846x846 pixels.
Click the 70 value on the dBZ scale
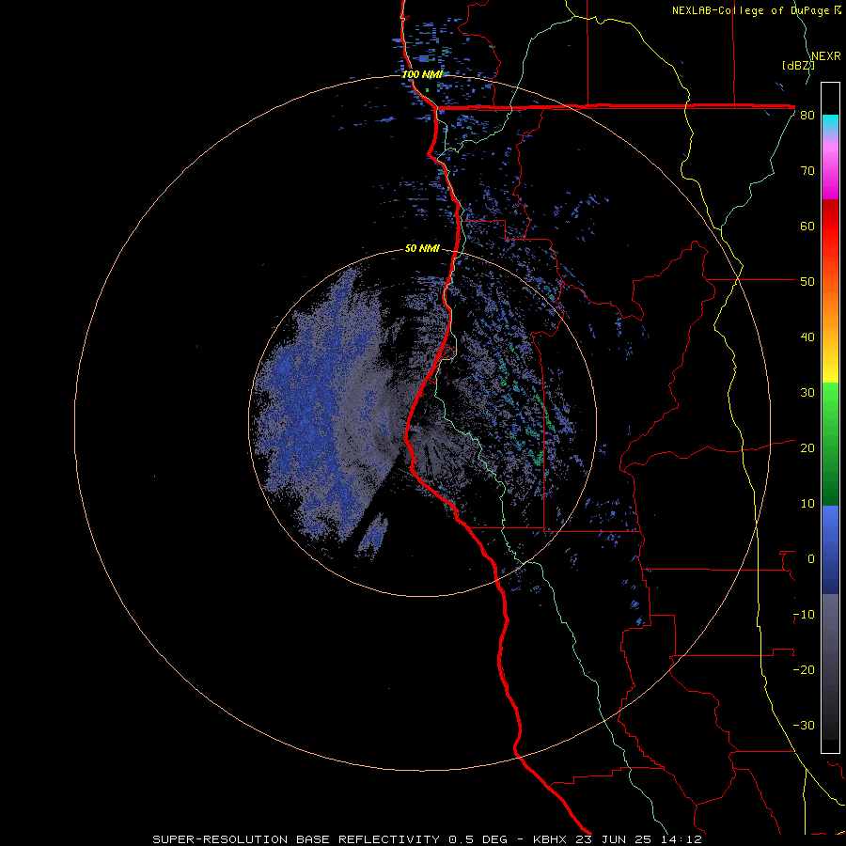[807, 170]
